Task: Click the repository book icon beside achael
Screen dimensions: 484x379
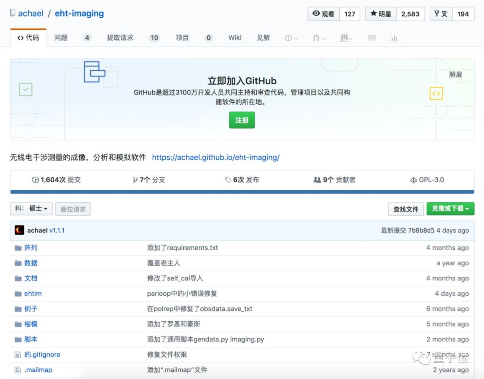Action: coord(13,13)
